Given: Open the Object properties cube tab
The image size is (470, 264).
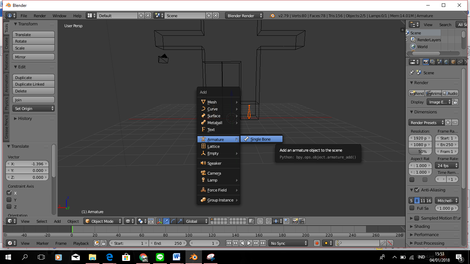Looking at the screenshot, I should pos(453,62).
